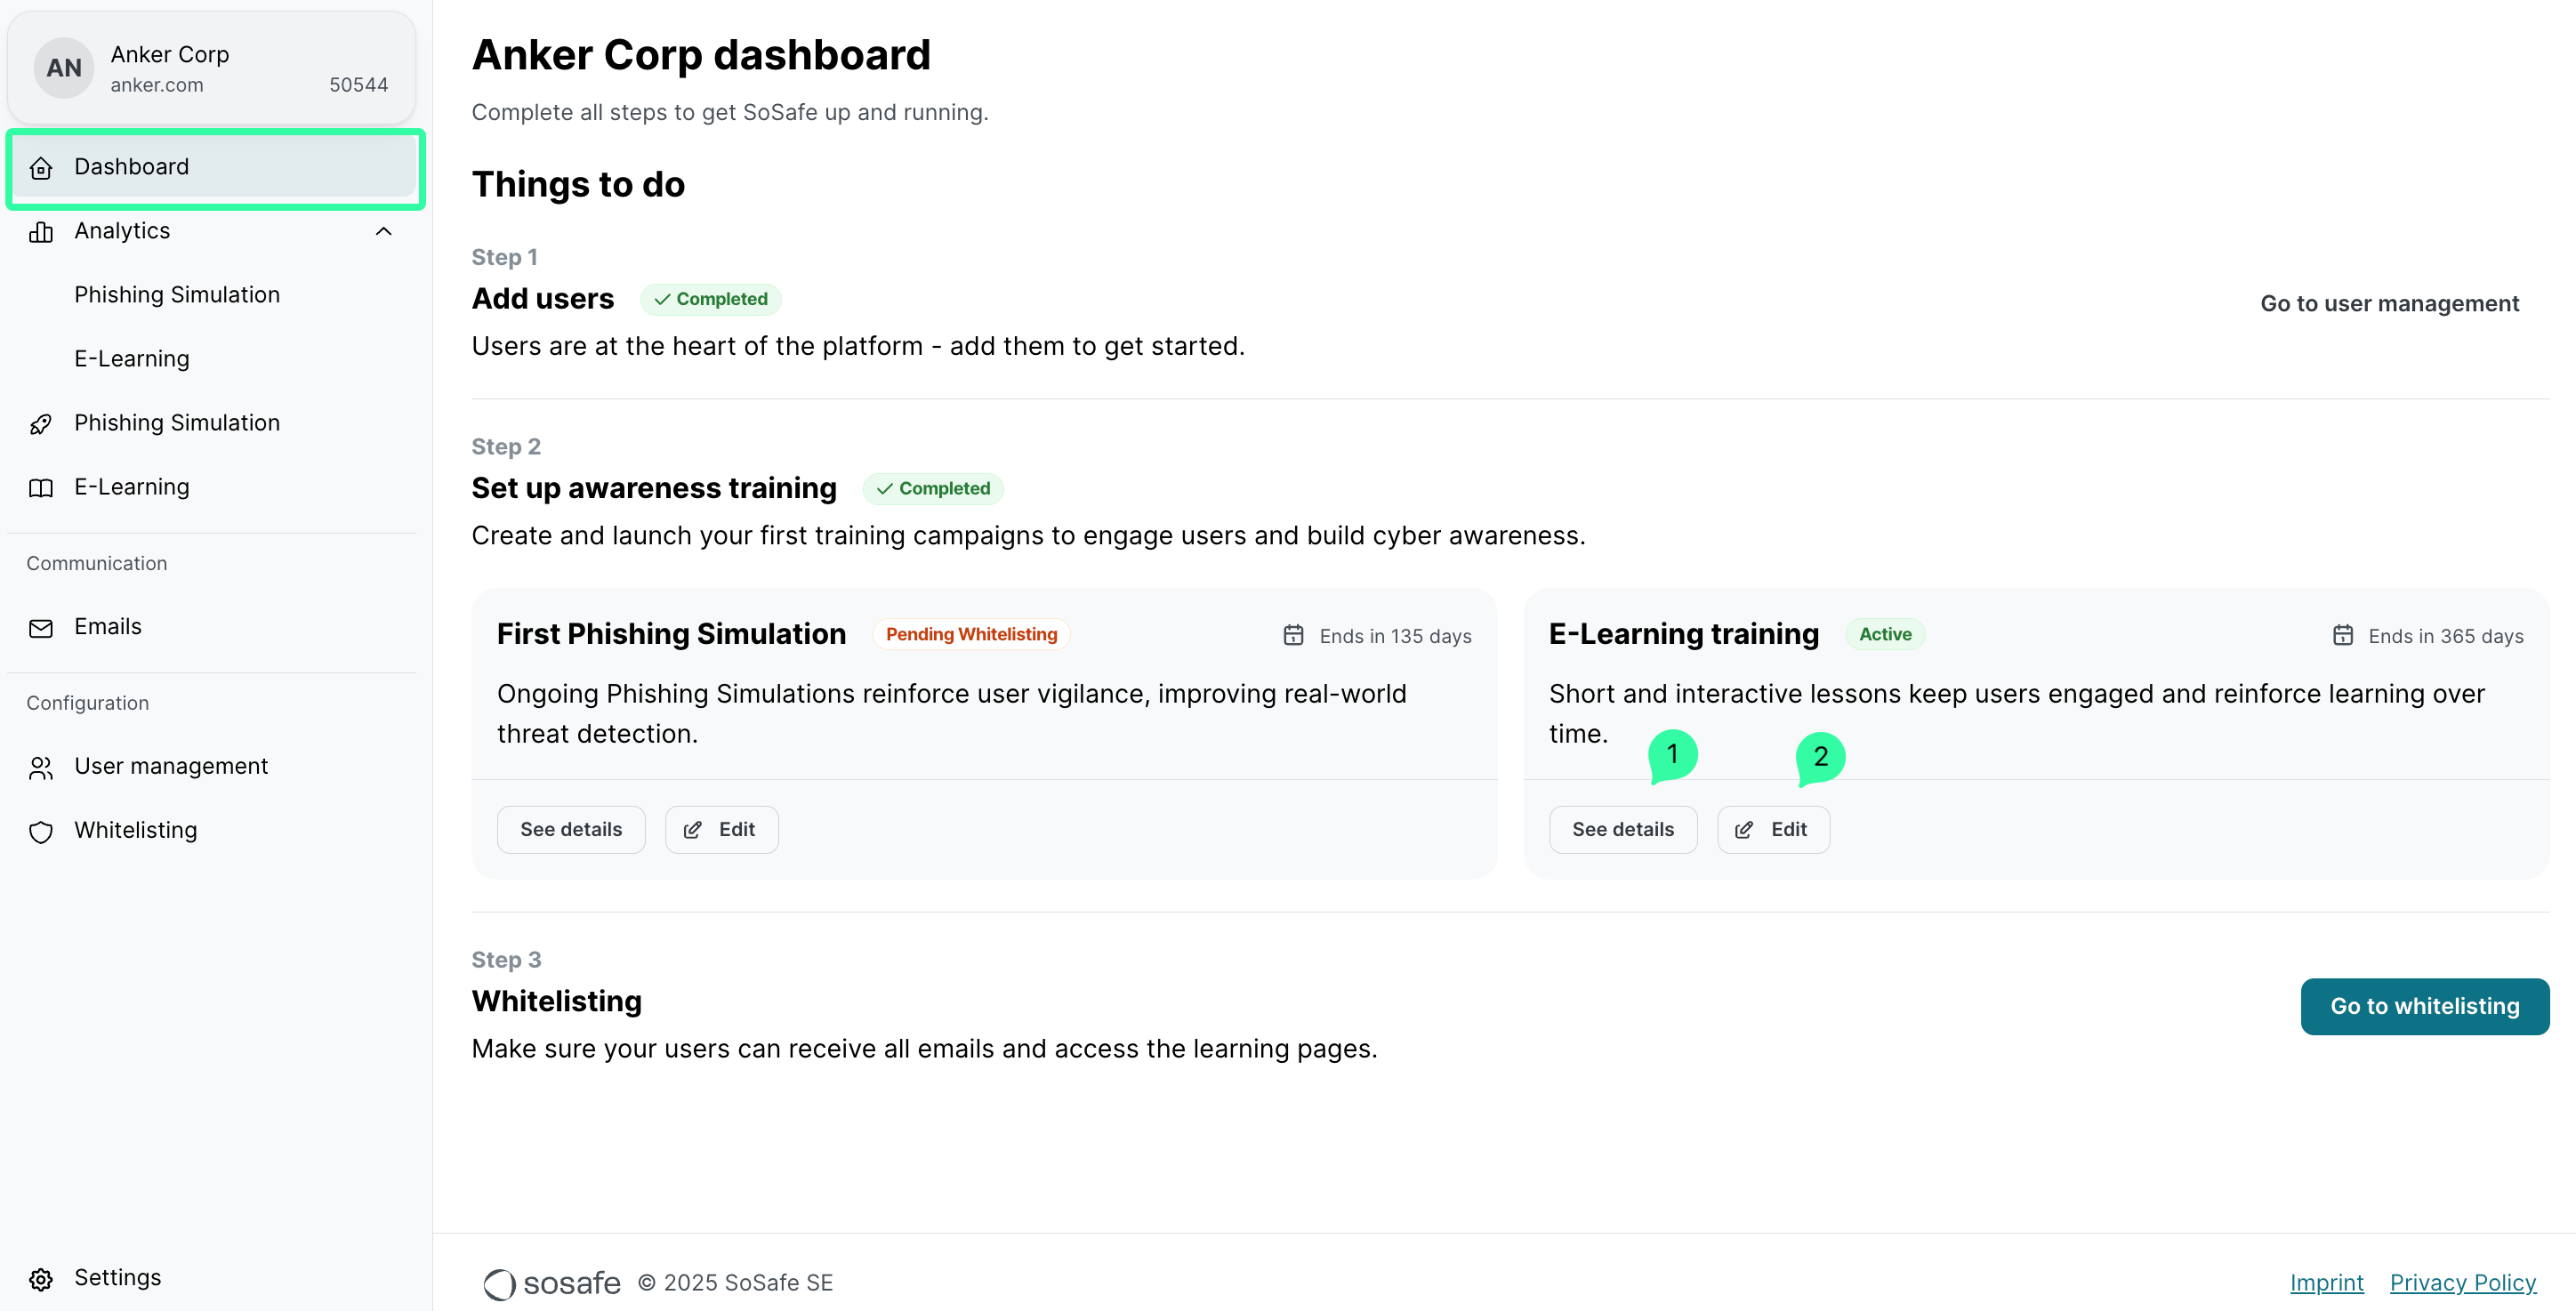Click the Emails envelope icon

tap(41, 627)
